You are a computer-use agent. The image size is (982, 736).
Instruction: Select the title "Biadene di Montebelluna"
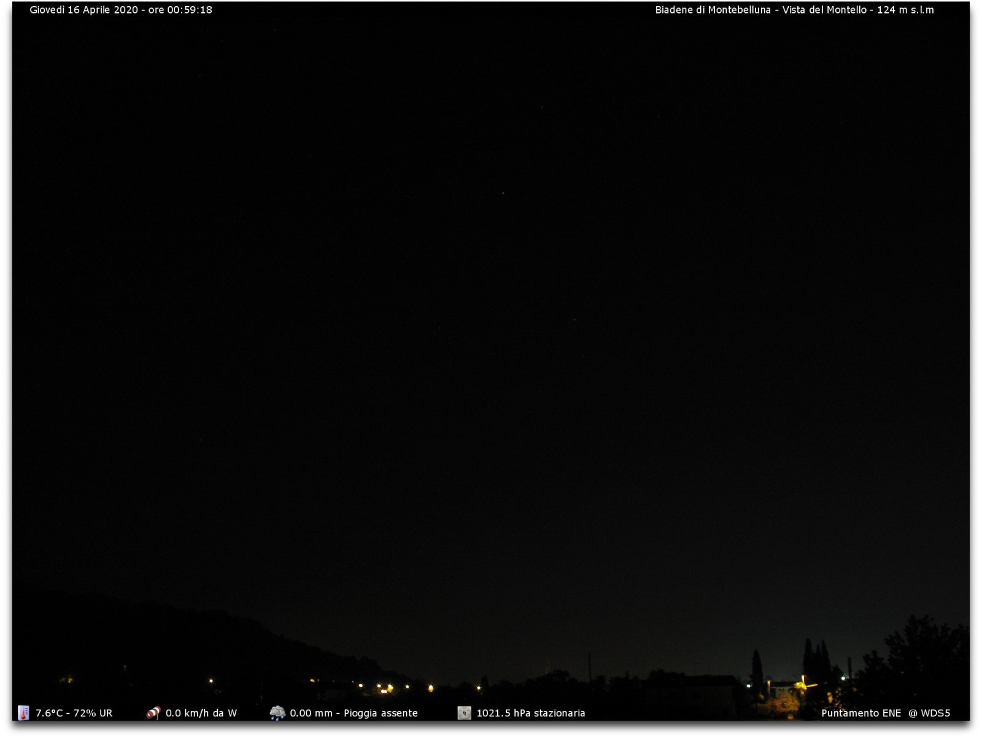(713, 10)
